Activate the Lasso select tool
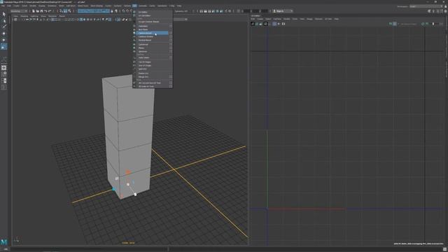 [x=4, y=20]
